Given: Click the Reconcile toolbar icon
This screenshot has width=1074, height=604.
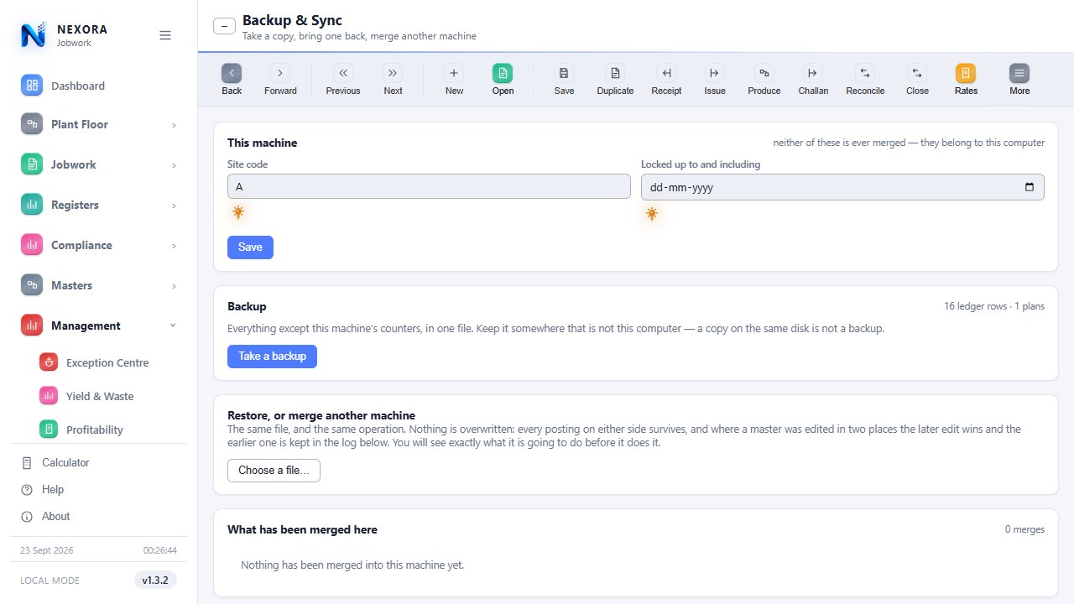Looking at the screenshot, I should [x=865, y=73].
